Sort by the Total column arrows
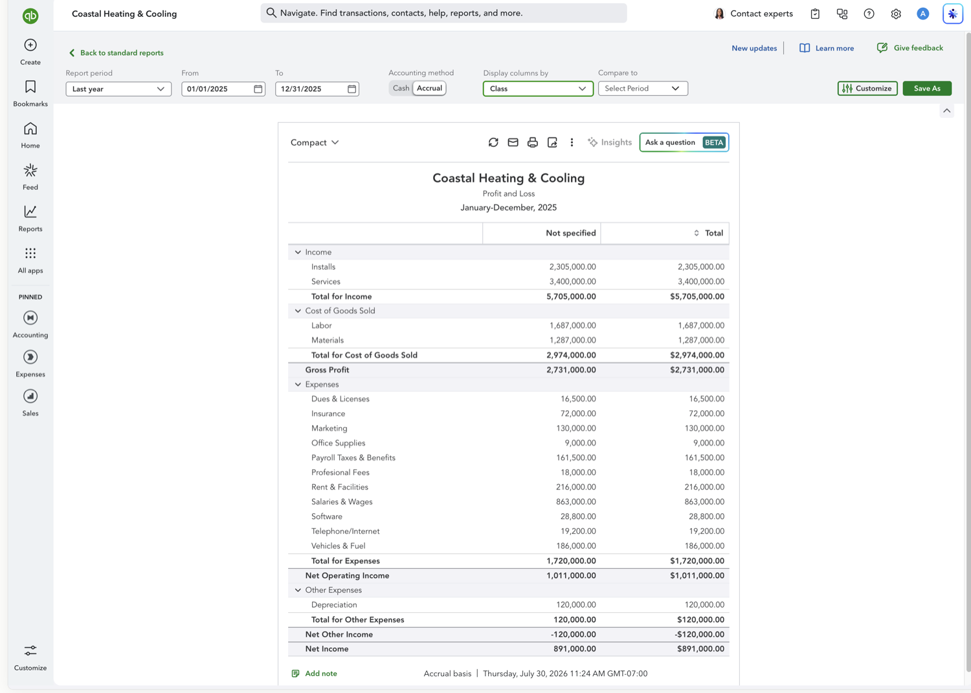Image resolution: width=971 pixels, height=693 pixels. click(x=697, y=233)
